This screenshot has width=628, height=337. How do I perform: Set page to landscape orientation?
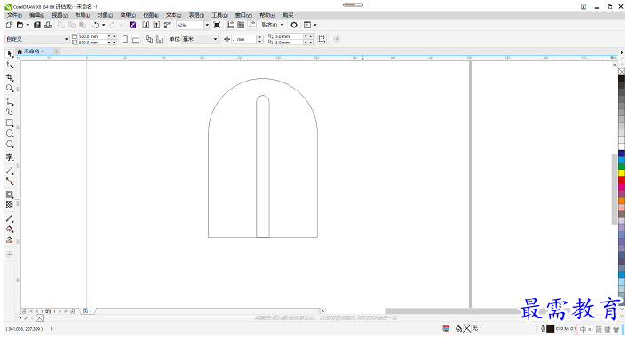tap(136, 39)
